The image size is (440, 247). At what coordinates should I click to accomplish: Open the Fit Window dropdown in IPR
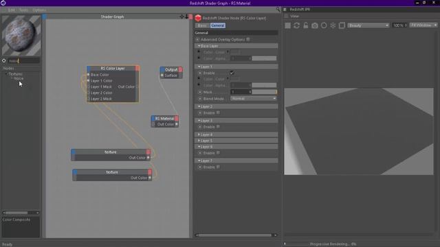[423, 25]
